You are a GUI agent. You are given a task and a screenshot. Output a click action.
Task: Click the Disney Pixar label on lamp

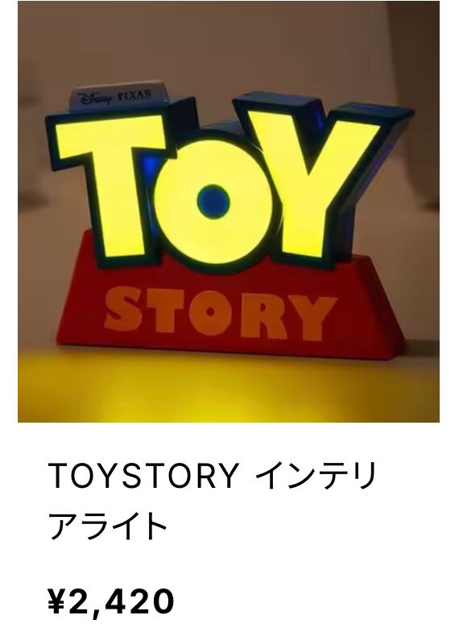point(119,97)
